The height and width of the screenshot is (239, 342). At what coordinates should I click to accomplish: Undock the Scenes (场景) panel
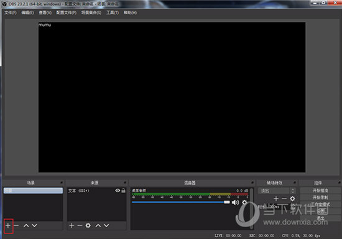point(62,183)
